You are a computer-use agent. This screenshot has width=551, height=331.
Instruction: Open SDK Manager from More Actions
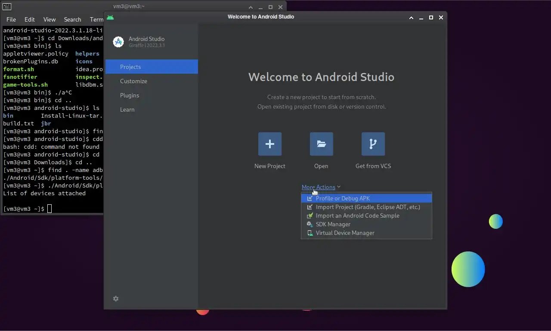366,224
